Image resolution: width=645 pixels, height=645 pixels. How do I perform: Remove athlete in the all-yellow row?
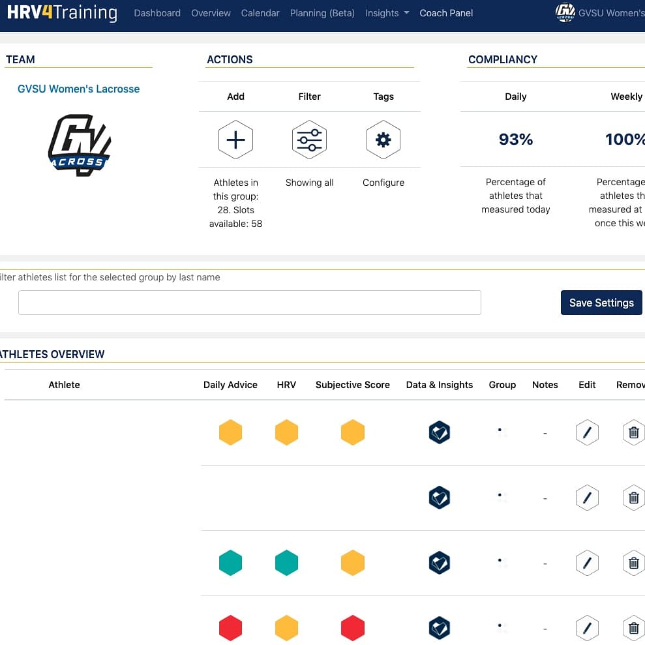[634, 432]
